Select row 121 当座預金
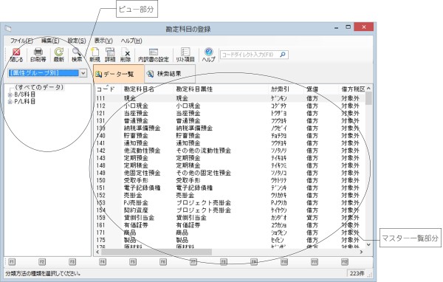443x282 pixels. [230, 113]
